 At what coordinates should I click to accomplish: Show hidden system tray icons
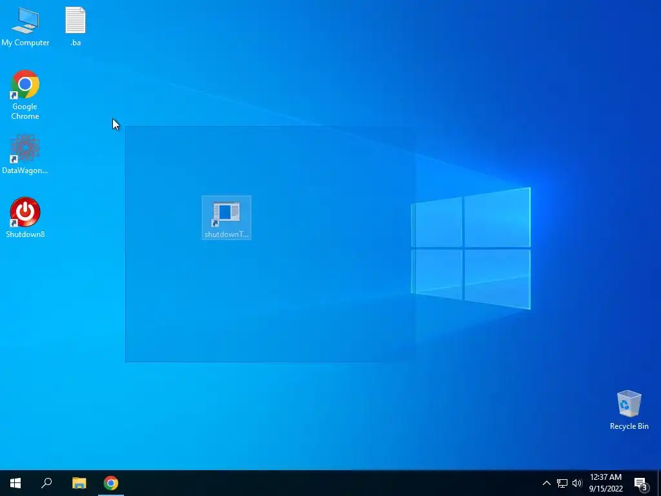(x=546, y=483)
